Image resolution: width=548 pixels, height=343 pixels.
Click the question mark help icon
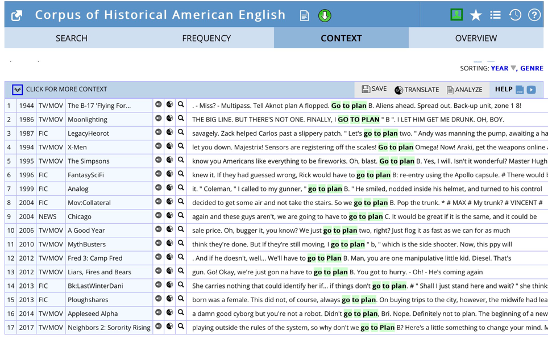534,15
